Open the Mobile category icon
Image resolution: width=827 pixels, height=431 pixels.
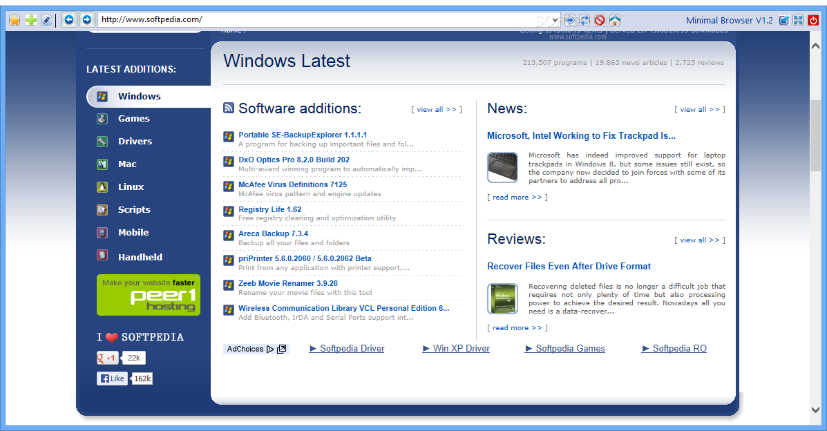(x=102, y=233)
